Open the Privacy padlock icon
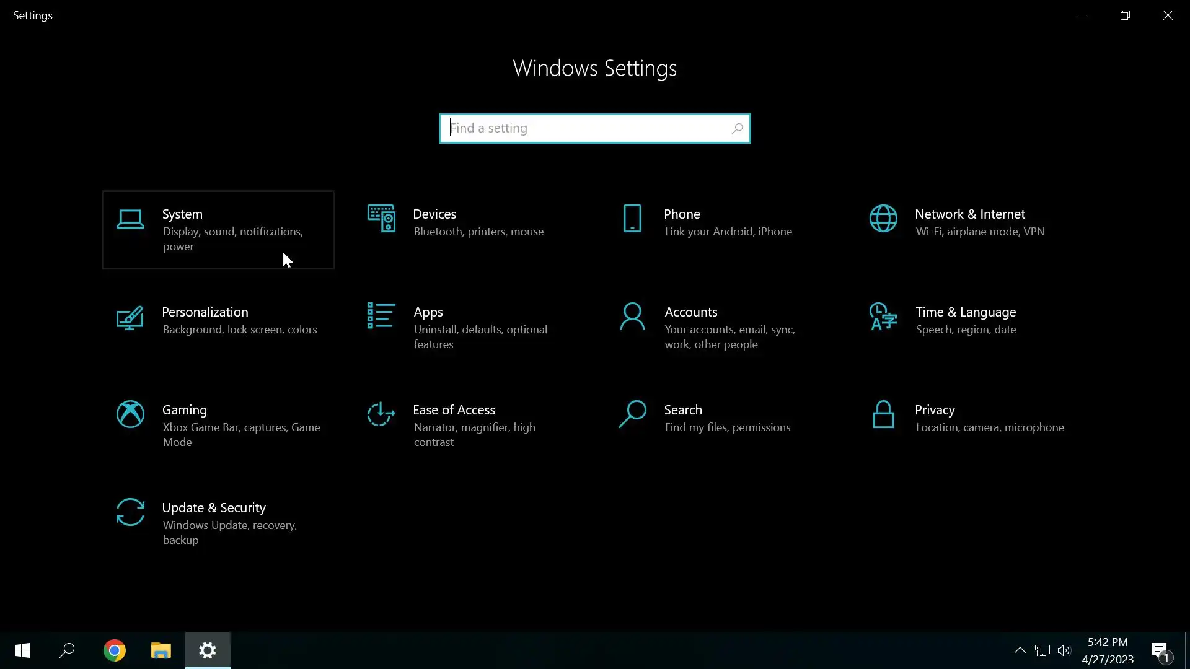The height and width of the screenshot is (669, 1190). [x=883, y=414]
